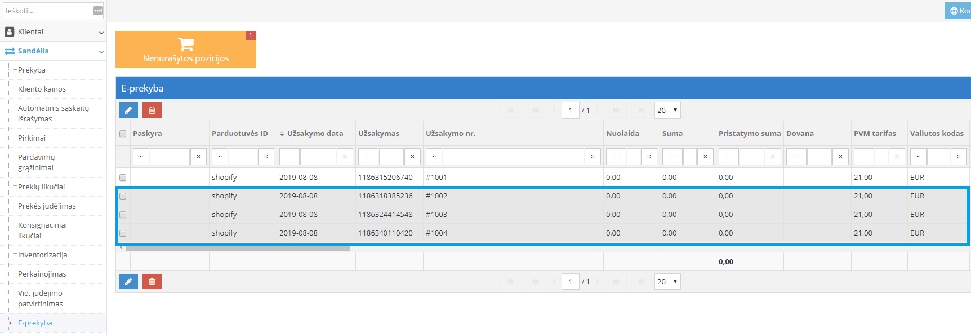Clear the Užsakymo data column filter

click(x=345, y=157)
